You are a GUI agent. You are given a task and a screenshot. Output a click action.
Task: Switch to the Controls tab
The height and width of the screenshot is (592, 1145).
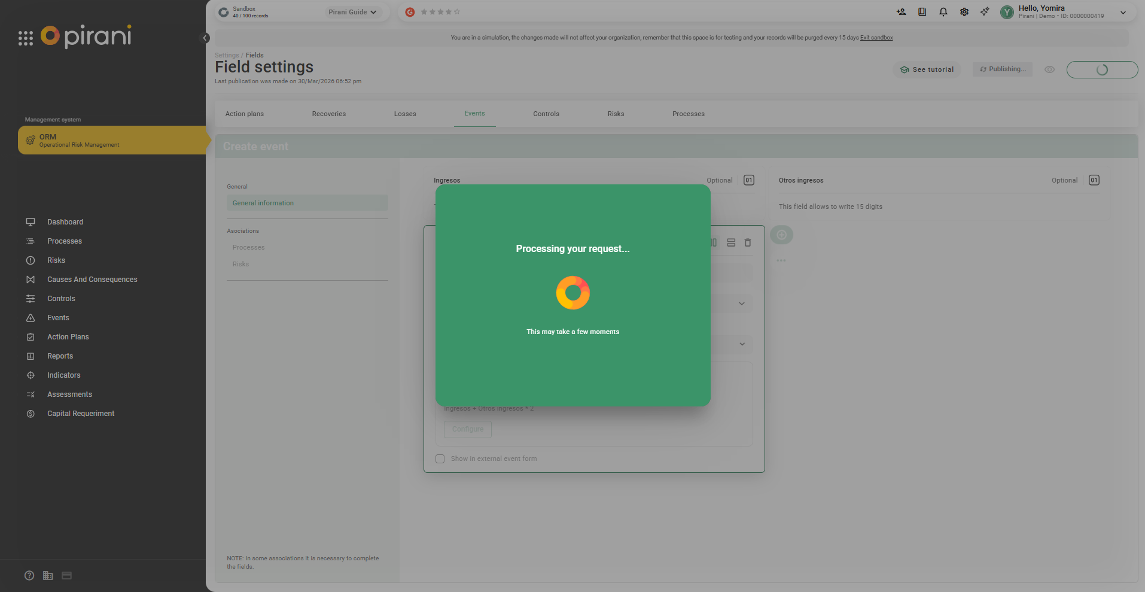pyautogui.click(x=546, y=114)
